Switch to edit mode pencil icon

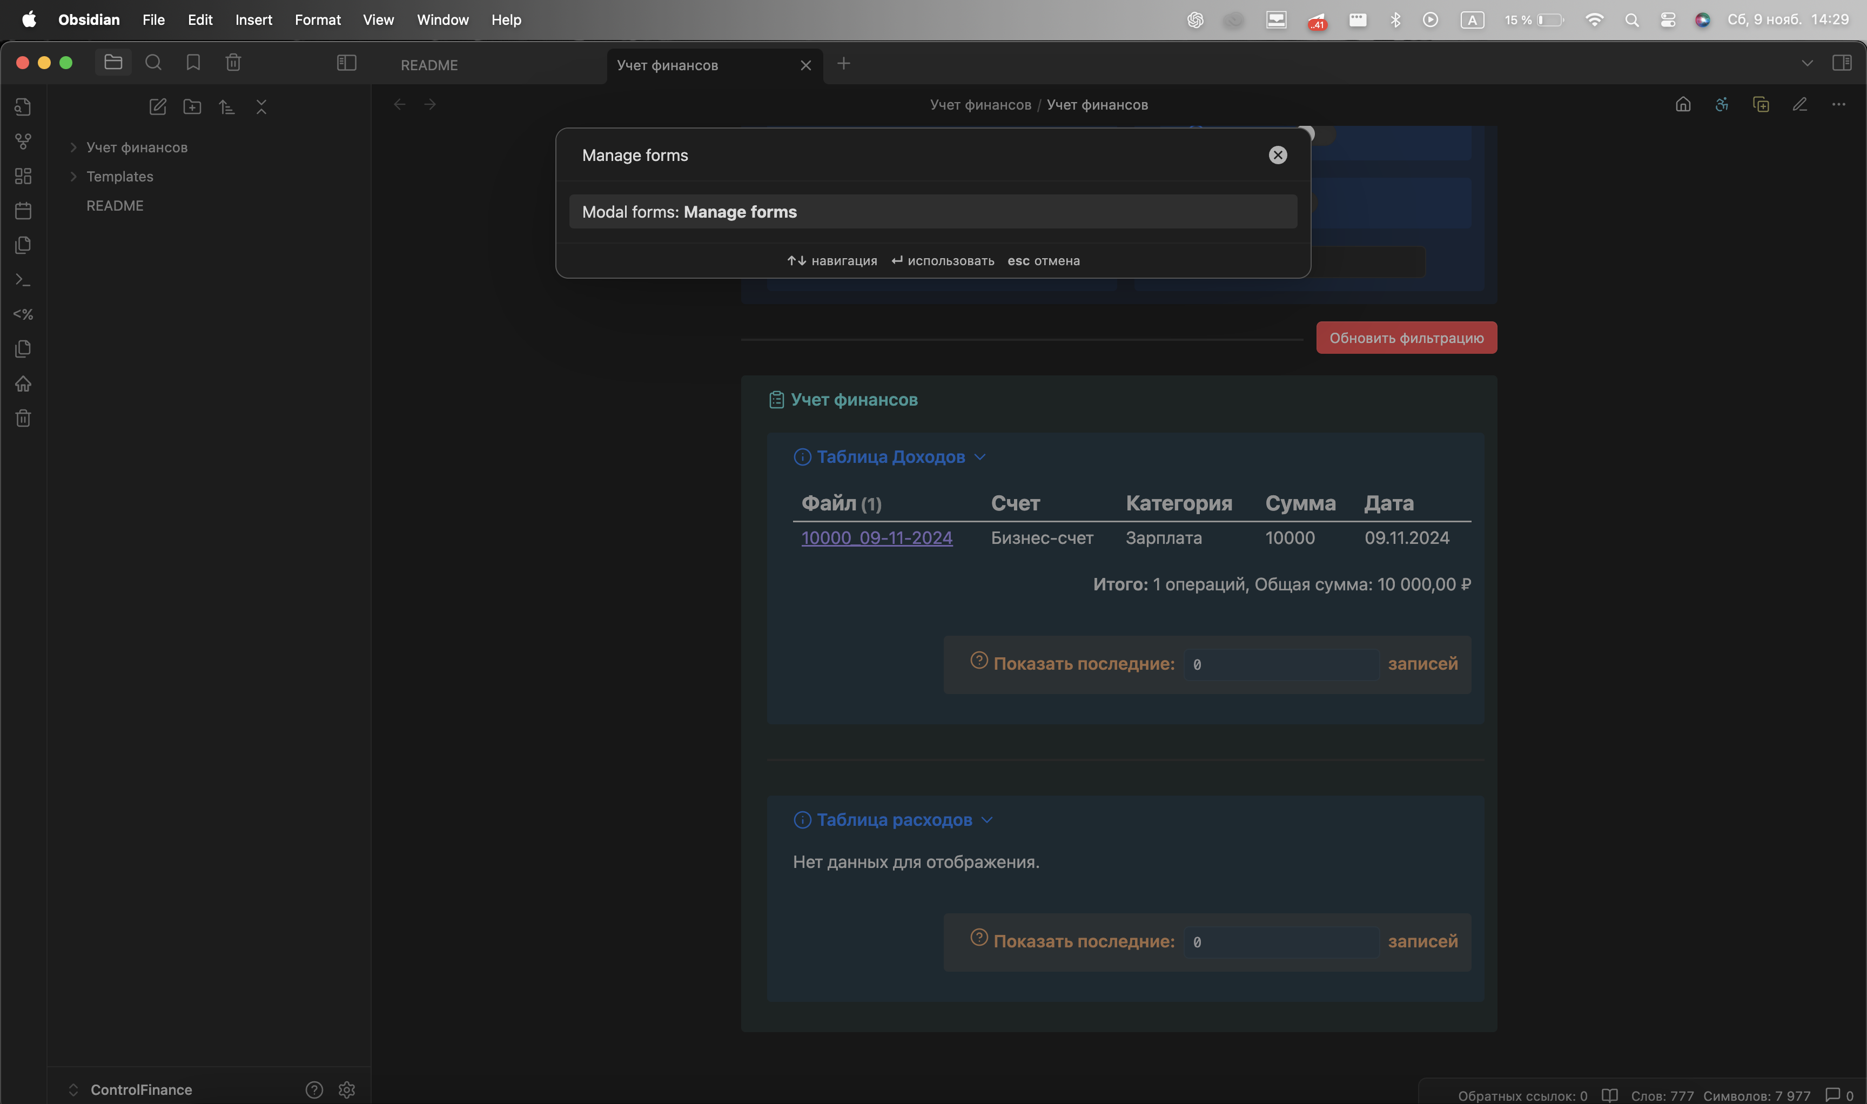tap(1799, 104)
